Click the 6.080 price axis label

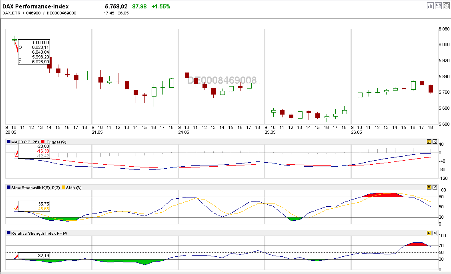point(444,29)
